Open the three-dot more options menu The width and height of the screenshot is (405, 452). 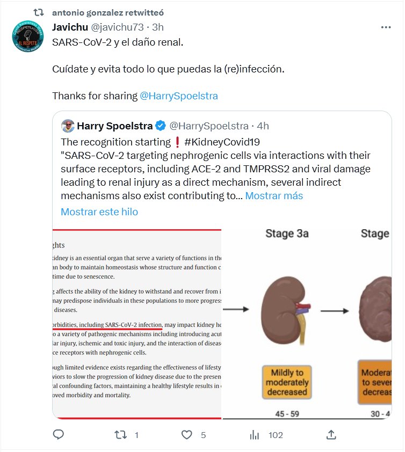[x=386, y=27]
